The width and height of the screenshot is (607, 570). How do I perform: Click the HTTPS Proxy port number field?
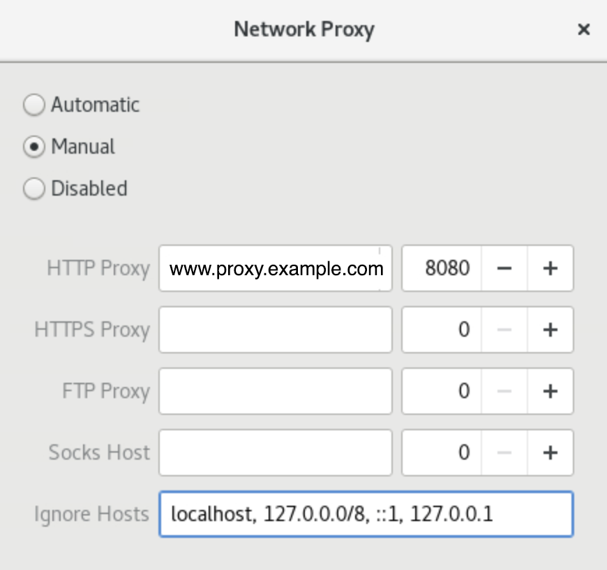click(442, 330)
